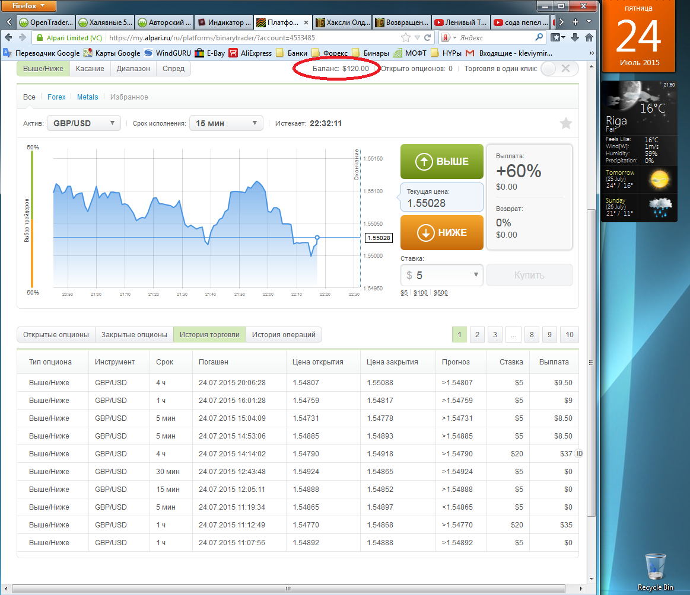
Task: Click the bookmark star in the address bar
Action: click(x=406, y=37)
